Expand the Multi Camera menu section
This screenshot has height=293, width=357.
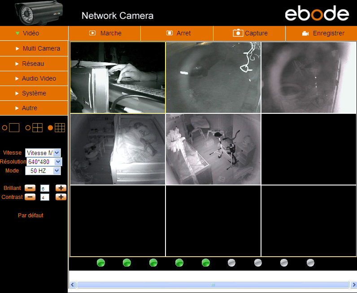34,48
